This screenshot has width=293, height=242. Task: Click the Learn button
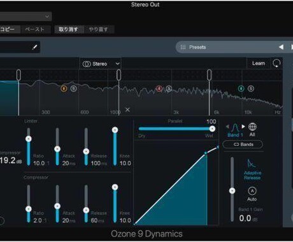(x=259, y=63)
